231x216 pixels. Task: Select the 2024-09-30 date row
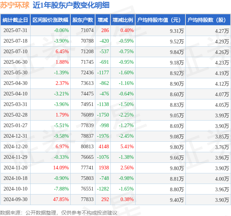tap(115, 199)
